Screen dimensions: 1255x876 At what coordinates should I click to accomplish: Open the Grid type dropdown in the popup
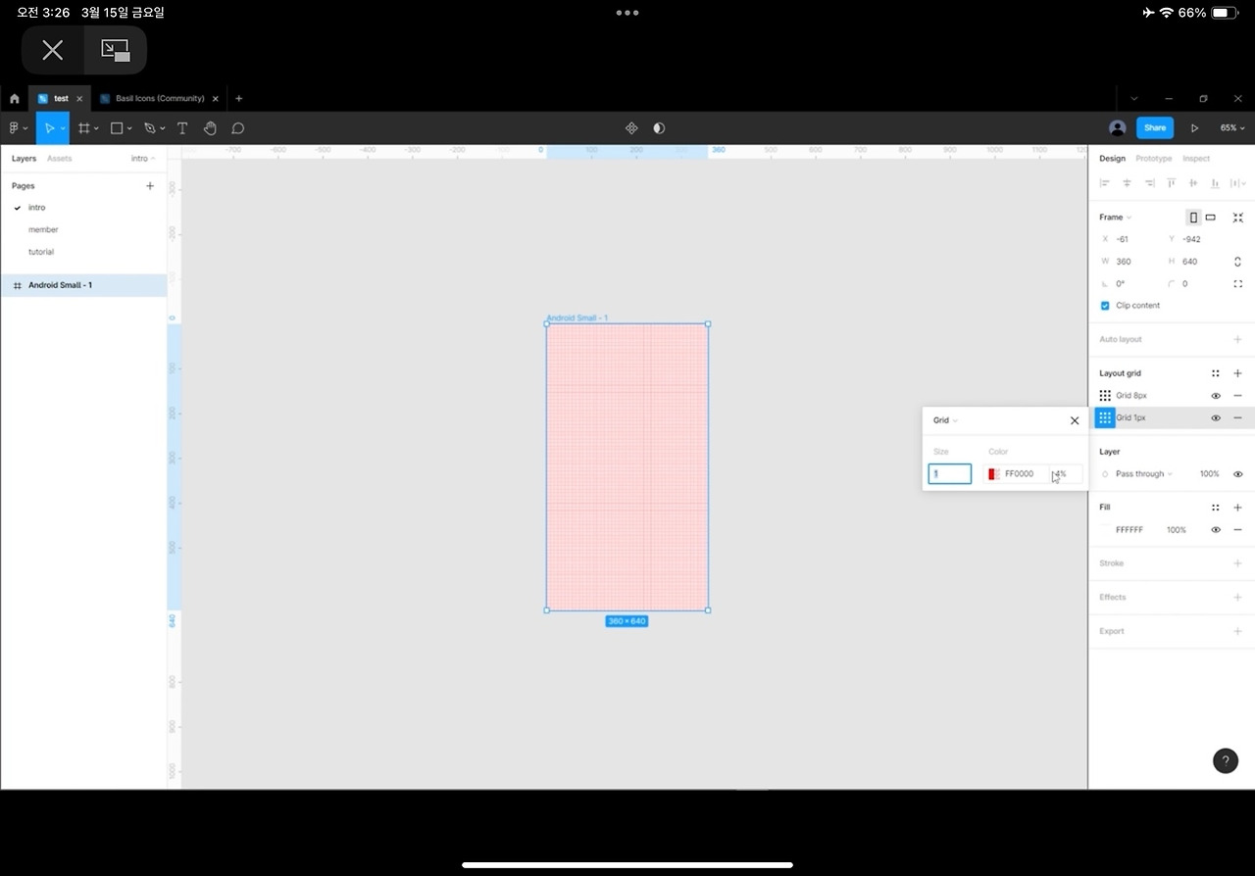point(945,420)
